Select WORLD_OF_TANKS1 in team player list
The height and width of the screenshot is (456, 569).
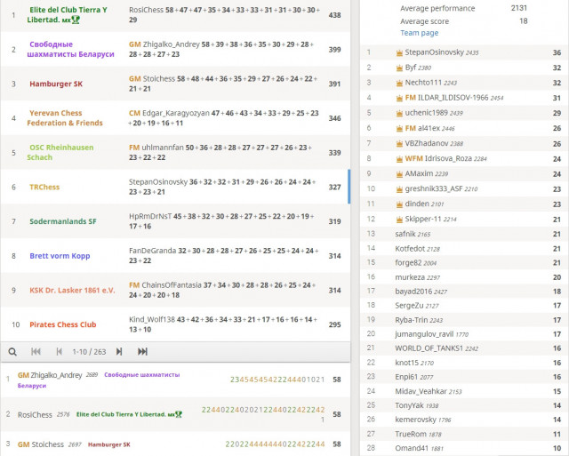click(429, 348)
